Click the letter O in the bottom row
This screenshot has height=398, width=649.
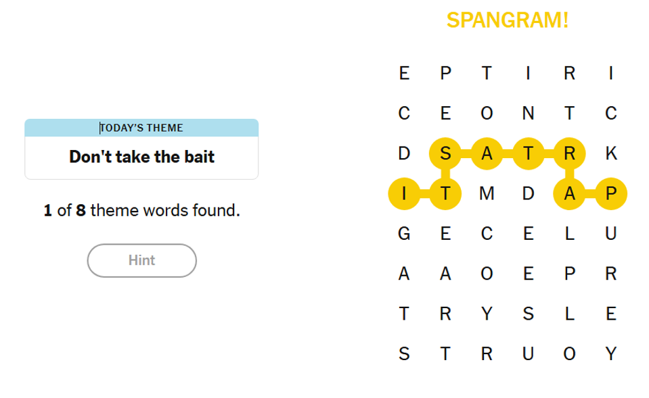[569, 353]
